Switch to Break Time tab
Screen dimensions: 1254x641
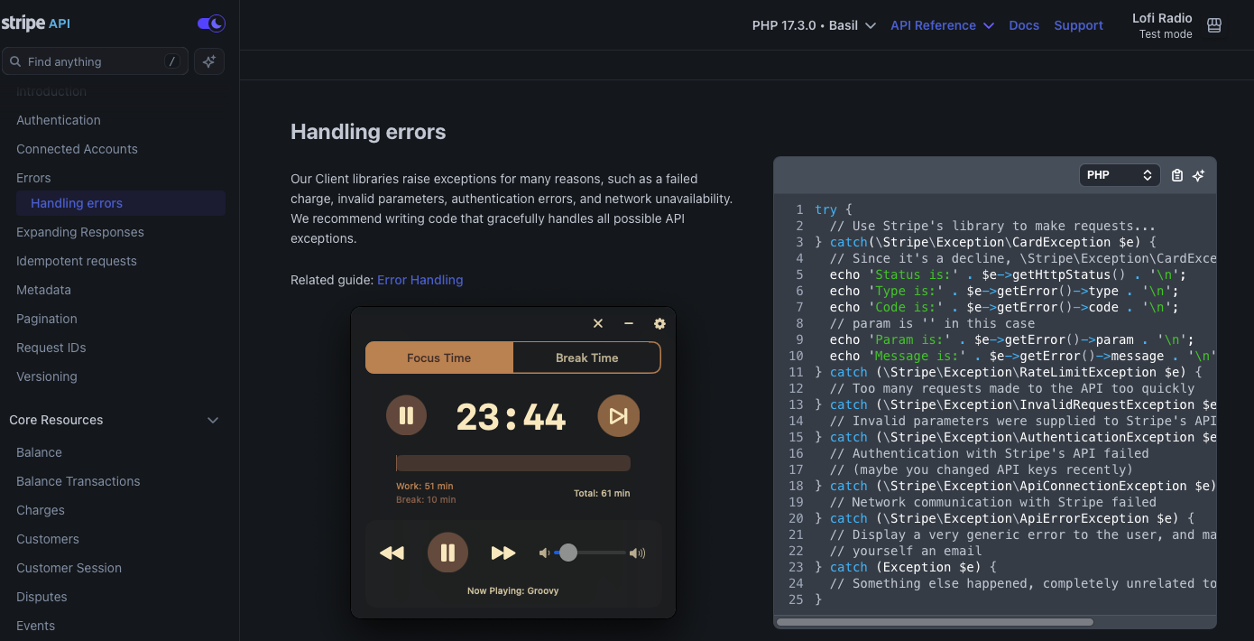point(587,358)
